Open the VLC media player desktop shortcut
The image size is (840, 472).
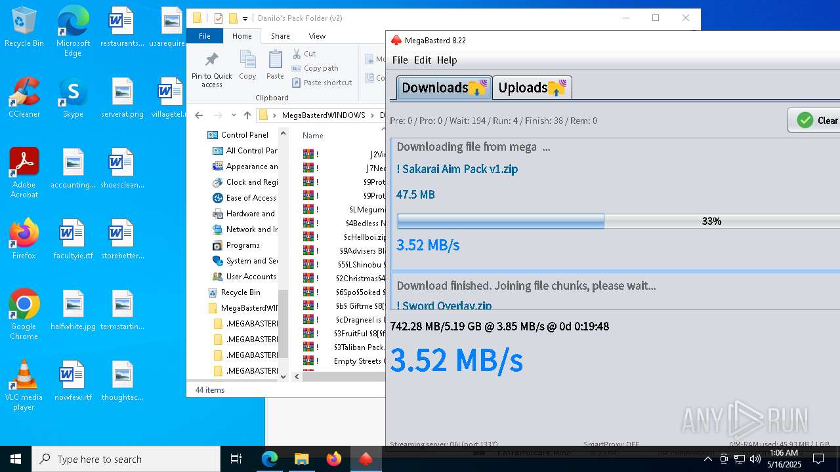[x=24, y=385]
